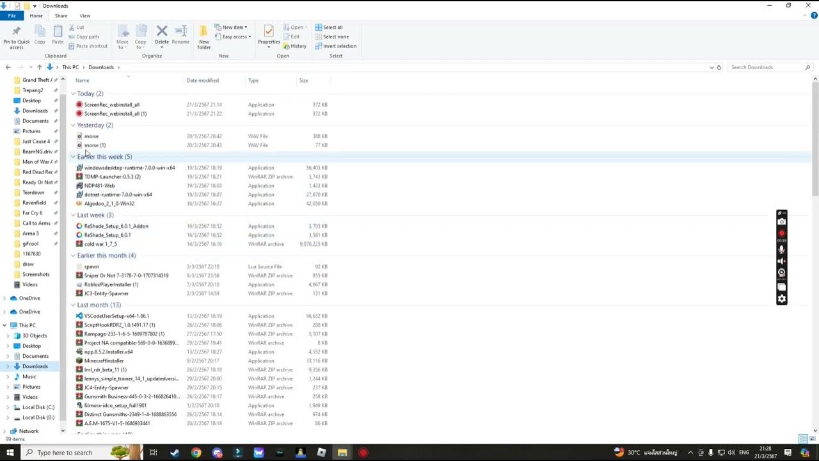Collapse the Today (2) group

coord(73,94)
